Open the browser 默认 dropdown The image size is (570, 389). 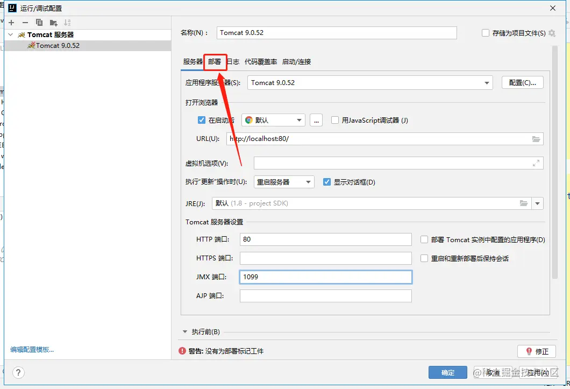pos(273,120)
